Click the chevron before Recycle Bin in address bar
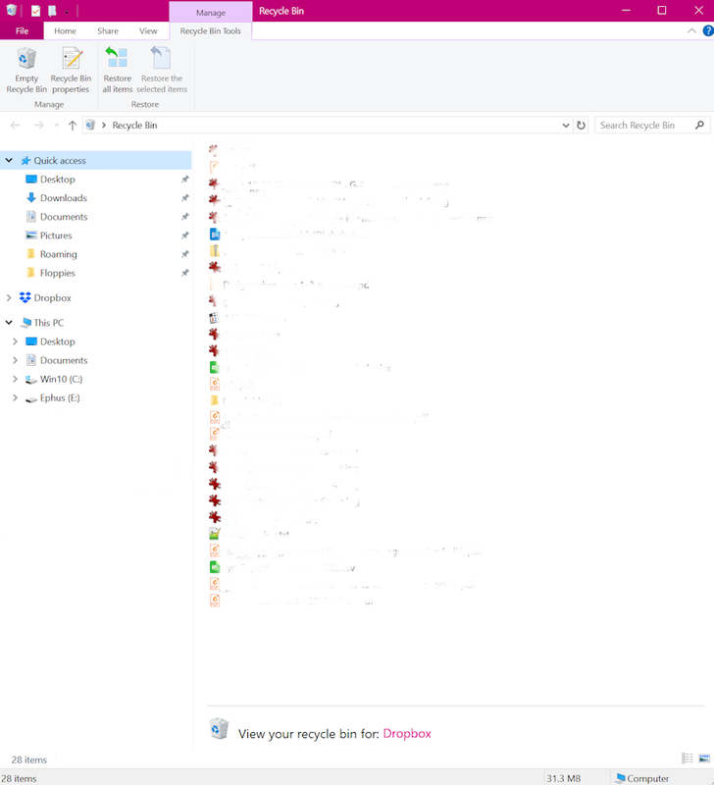This screenshot has width=714, height=785. click(x=104, y=126)
